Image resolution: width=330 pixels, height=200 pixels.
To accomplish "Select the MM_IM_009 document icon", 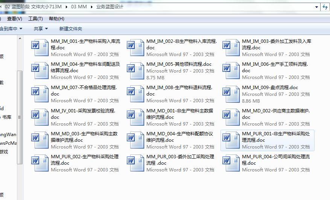I will coord(231,94).
